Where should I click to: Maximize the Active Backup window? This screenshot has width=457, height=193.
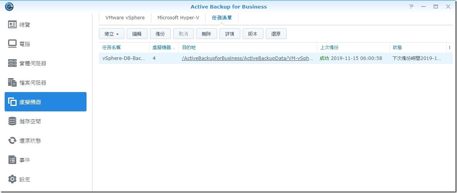tap(436, 7)
